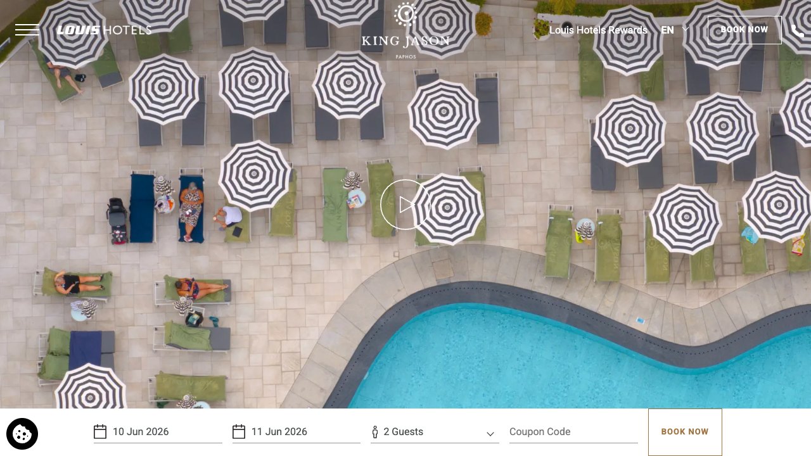Call the hotel via phone icon
This screenshot has height=456, width=811.
(797, 30)
